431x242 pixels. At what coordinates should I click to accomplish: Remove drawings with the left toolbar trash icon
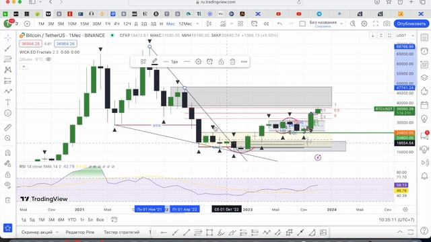[7, 200]
